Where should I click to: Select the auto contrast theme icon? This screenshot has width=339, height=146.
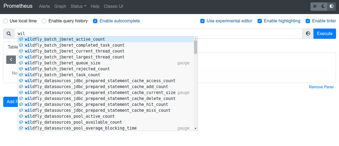tap(331, 6)
